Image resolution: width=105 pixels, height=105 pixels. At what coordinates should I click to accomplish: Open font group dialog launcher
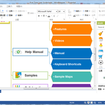coord(64,19)
